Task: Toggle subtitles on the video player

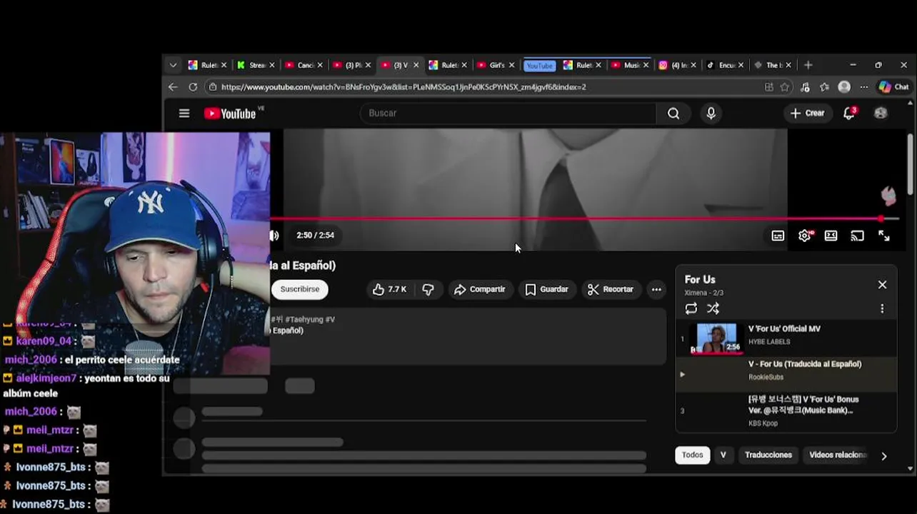Action: coord(778,236)
